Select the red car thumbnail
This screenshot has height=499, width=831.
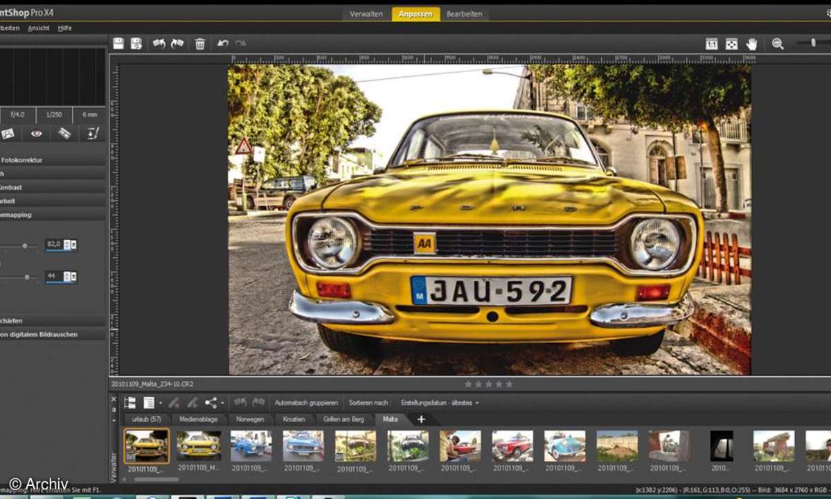coord(512,446)
